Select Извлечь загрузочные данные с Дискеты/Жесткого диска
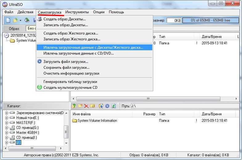 tap(94, 47)
